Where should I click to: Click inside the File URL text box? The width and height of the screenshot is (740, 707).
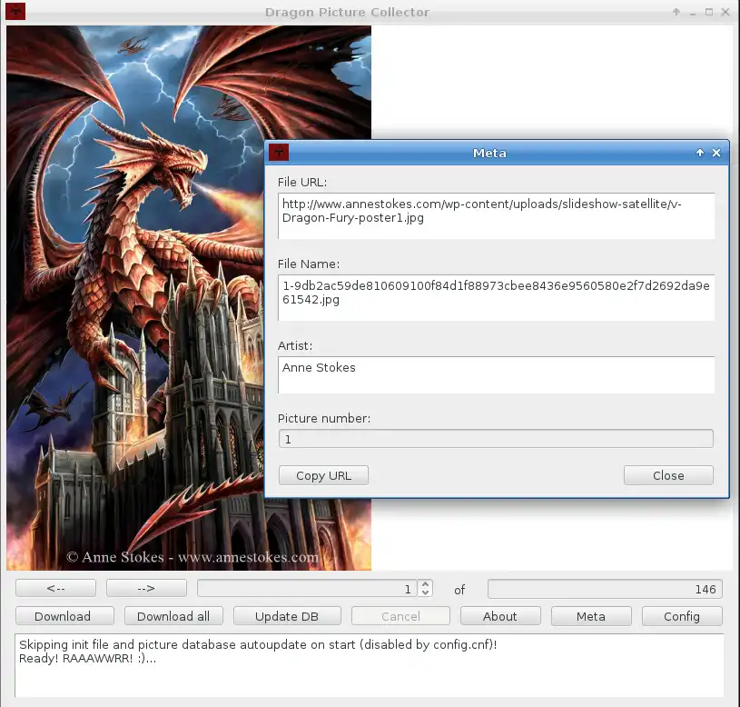click(496, 216)
